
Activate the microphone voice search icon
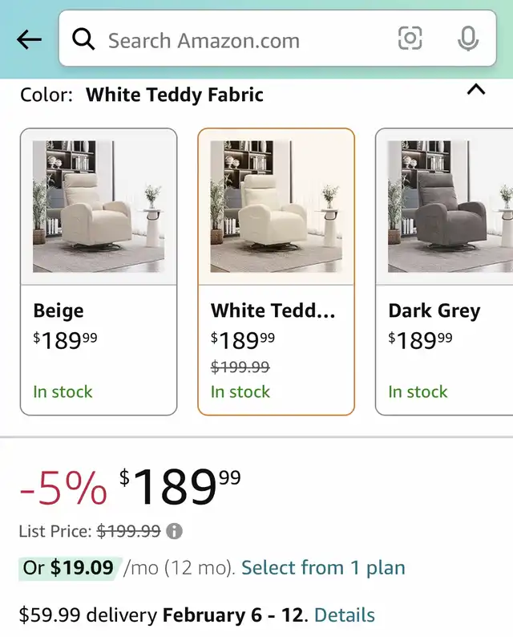(468, 39)
